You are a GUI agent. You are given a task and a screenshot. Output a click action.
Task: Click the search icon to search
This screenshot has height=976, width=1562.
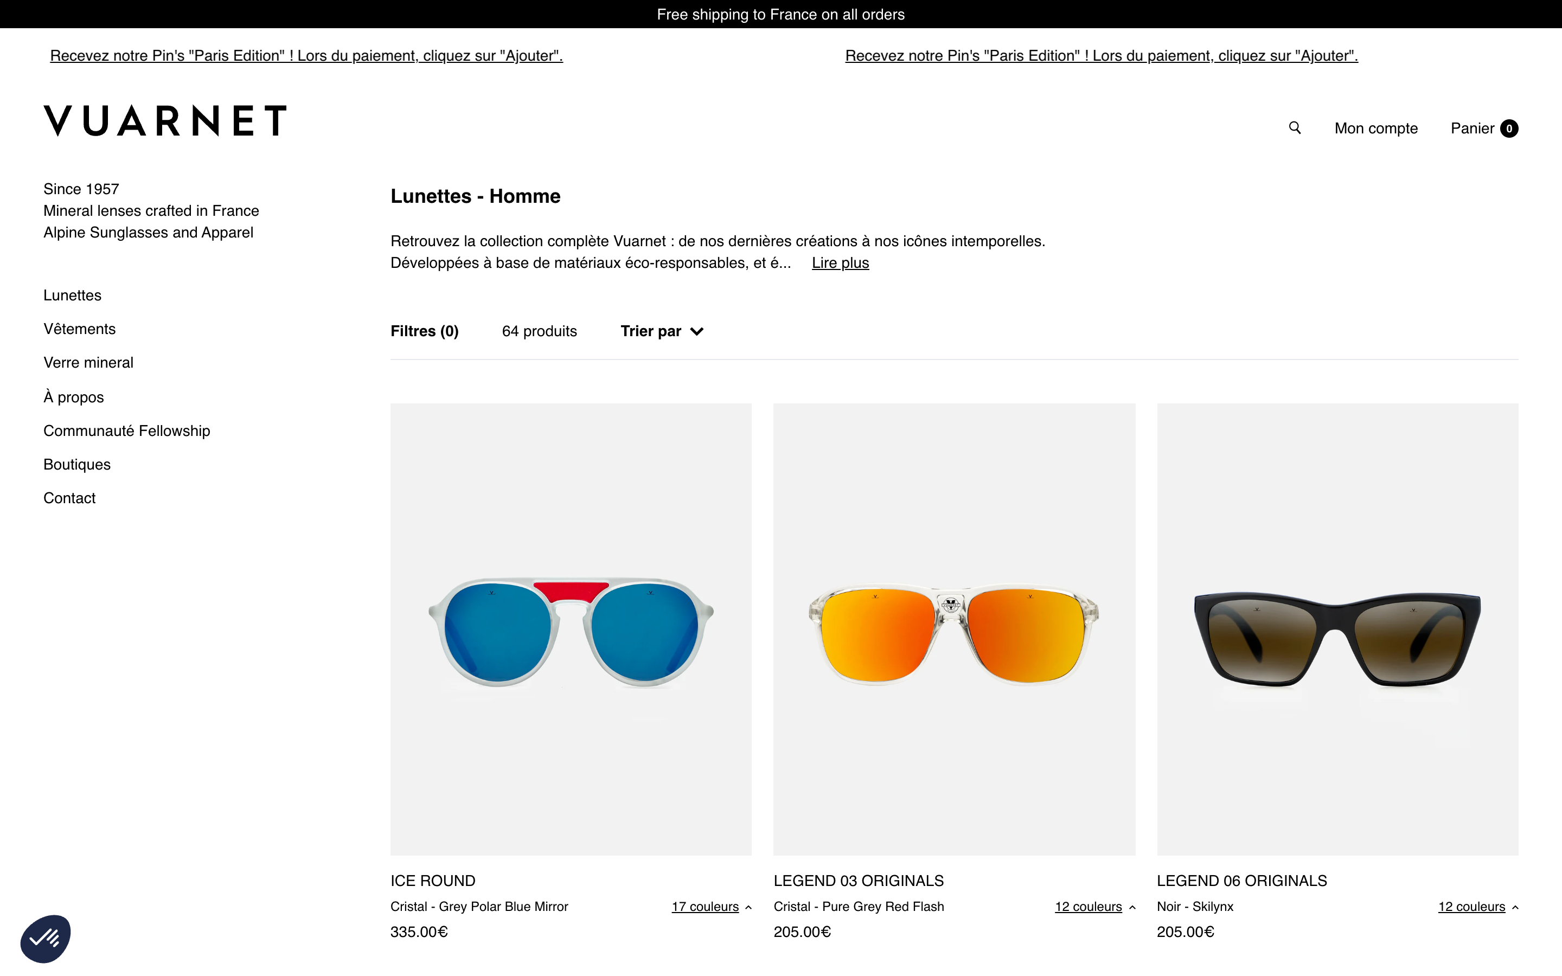(1296, 128)
